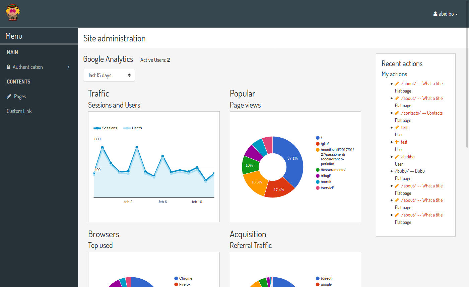Open the abidibo link in Recent actions
The image size is (469, 287).
click(x=408, y=157)
